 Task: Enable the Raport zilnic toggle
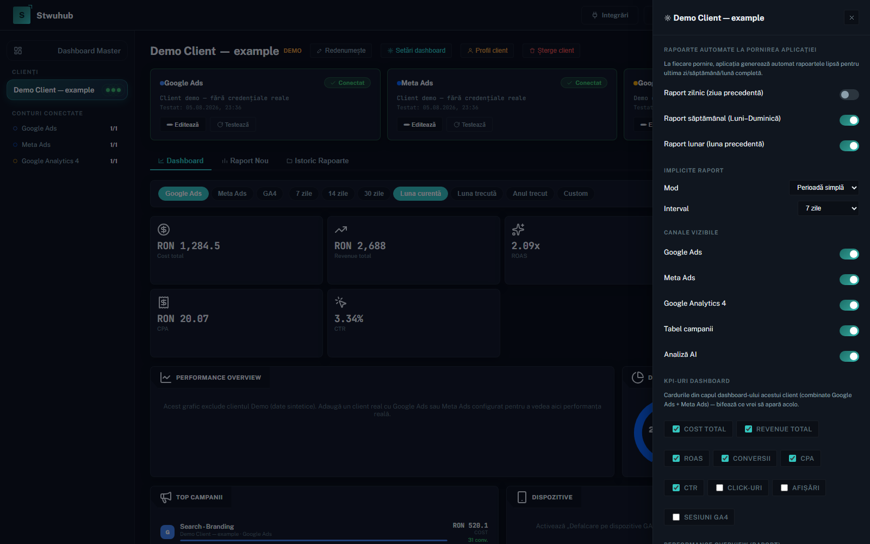(x=849, y=95)
